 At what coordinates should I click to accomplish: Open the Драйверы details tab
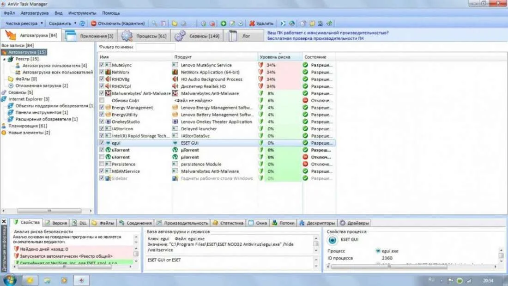tap(354, 223)
